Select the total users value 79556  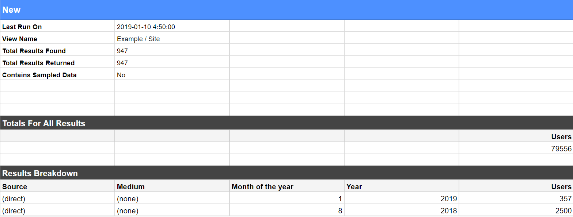tap(561, 149)
